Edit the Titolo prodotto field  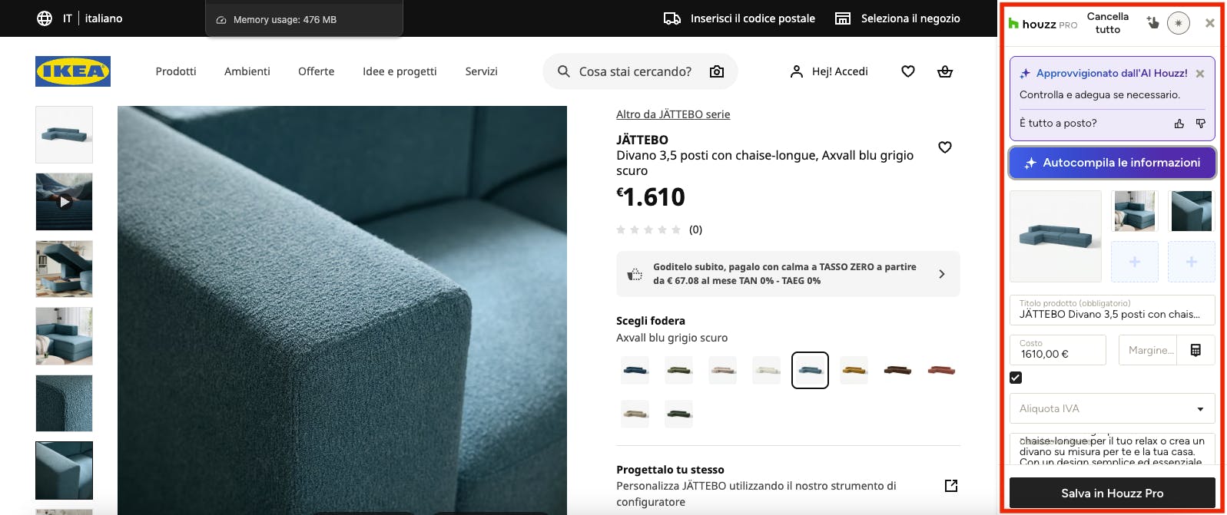click(x=1112, y=310)
